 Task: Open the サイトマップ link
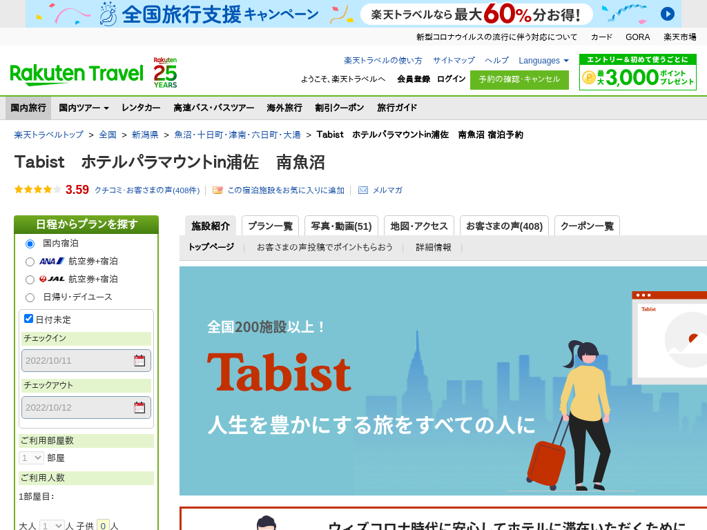point(454,61)
